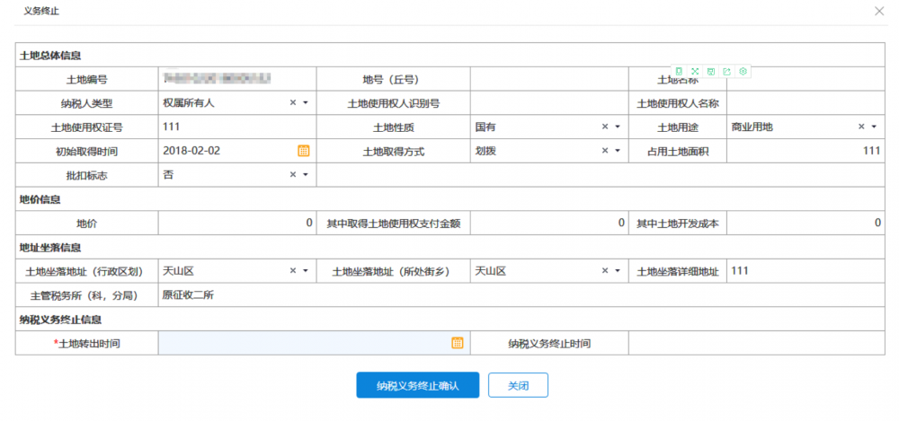Click the export share icon in floating toolbar
Image resolution: width=899 pixels, height=421 pixels.
click(x=726, y=71)
